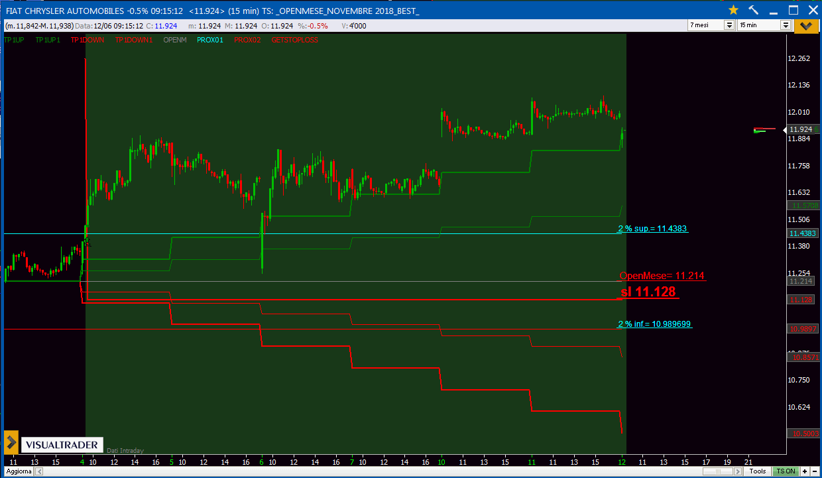Select the TP1UP1 indicator label
The width and height of the screenshot is (822, 478).
[48, 40]
